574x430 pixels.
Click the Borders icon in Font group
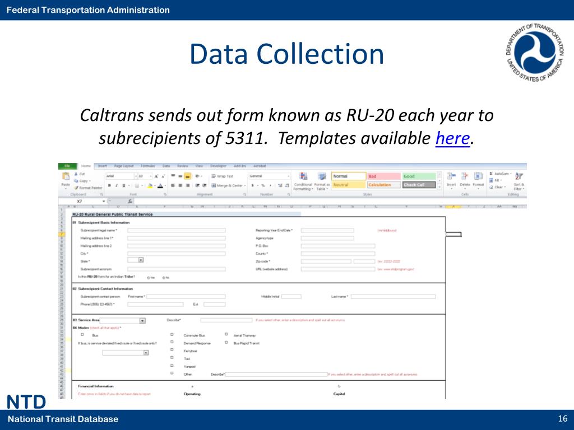(137, 185)
